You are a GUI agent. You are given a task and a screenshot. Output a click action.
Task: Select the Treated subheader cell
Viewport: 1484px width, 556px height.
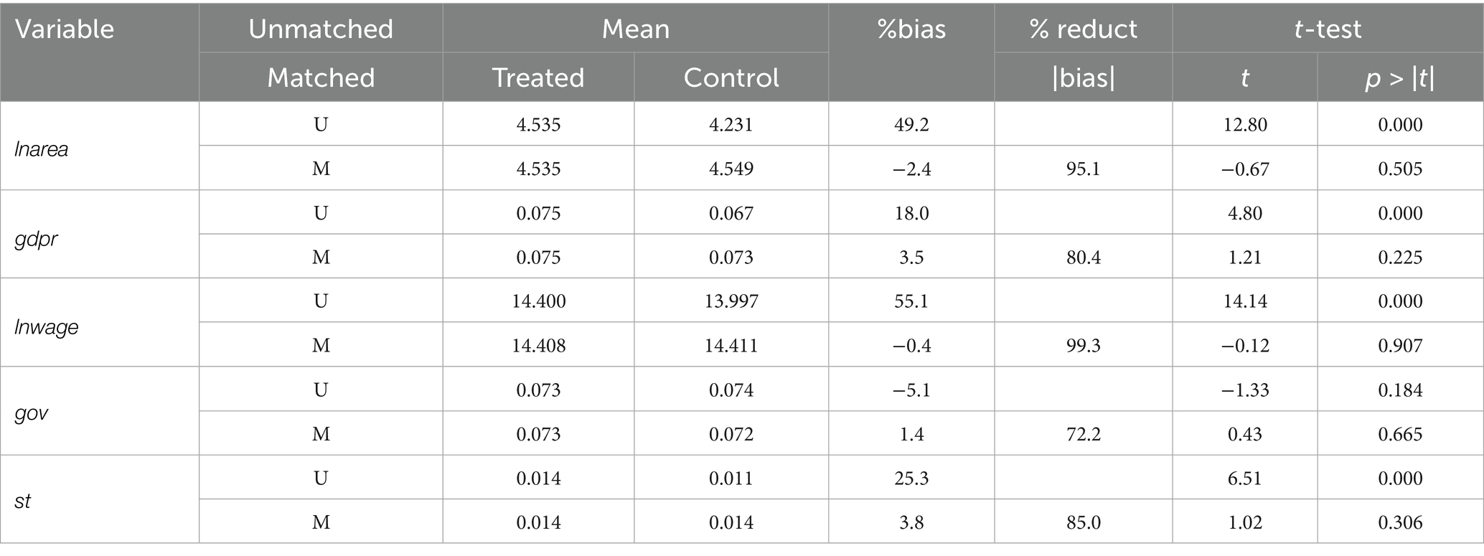tap(538, 77)
